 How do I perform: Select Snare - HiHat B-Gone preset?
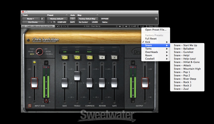[187, 62]
